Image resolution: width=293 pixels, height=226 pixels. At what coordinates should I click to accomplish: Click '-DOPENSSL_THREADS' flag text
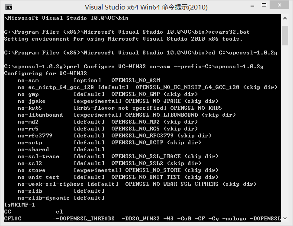(x=85, y=219)
